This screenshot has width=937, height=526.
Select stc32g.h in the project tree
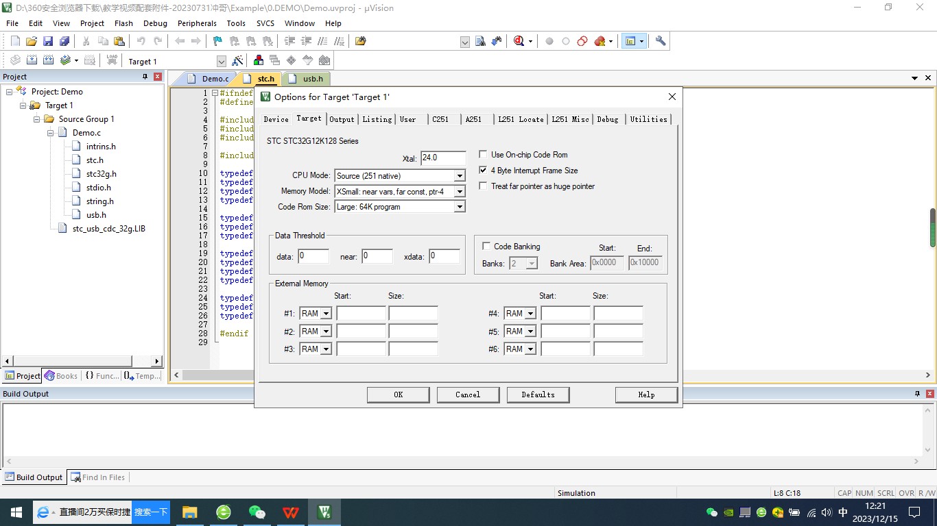(x=102, y=174)
